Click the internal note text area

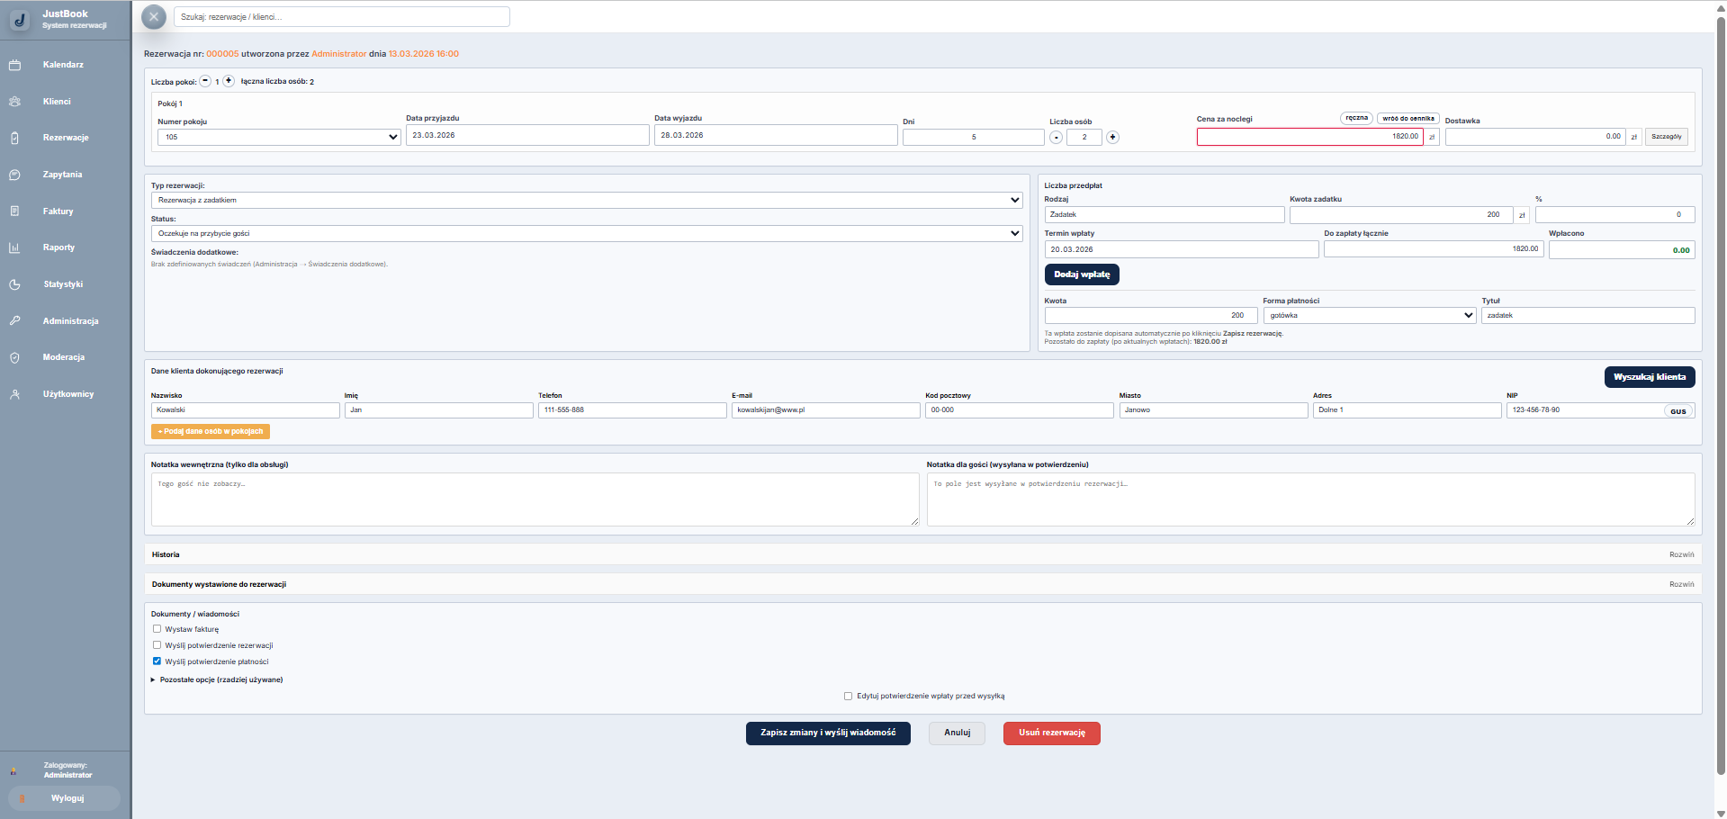coord(535,499)
